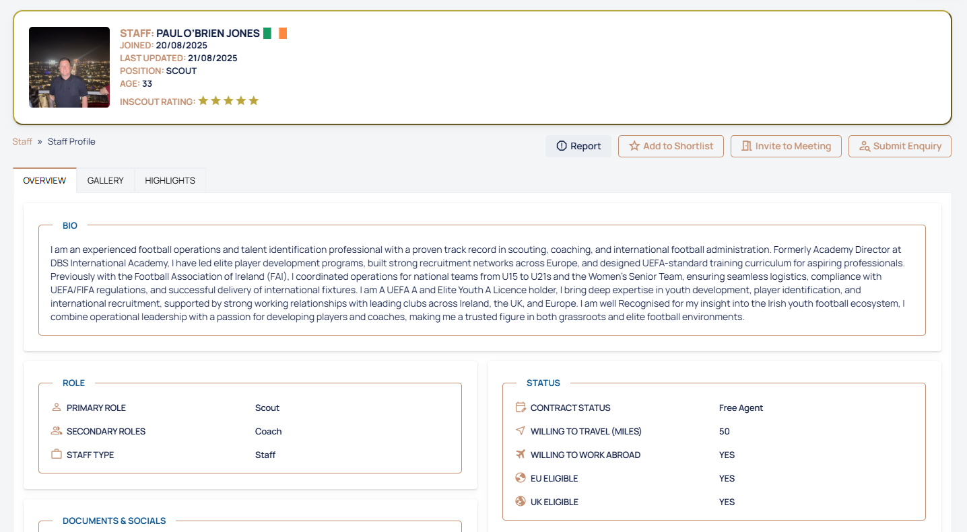The image size is (967, 532).
Task: Click Invite to Meeting button
Action: [786, 146]
